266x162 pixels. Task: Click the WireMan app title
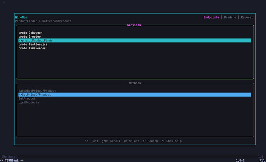pyautogui.click(x=21, y=17)
